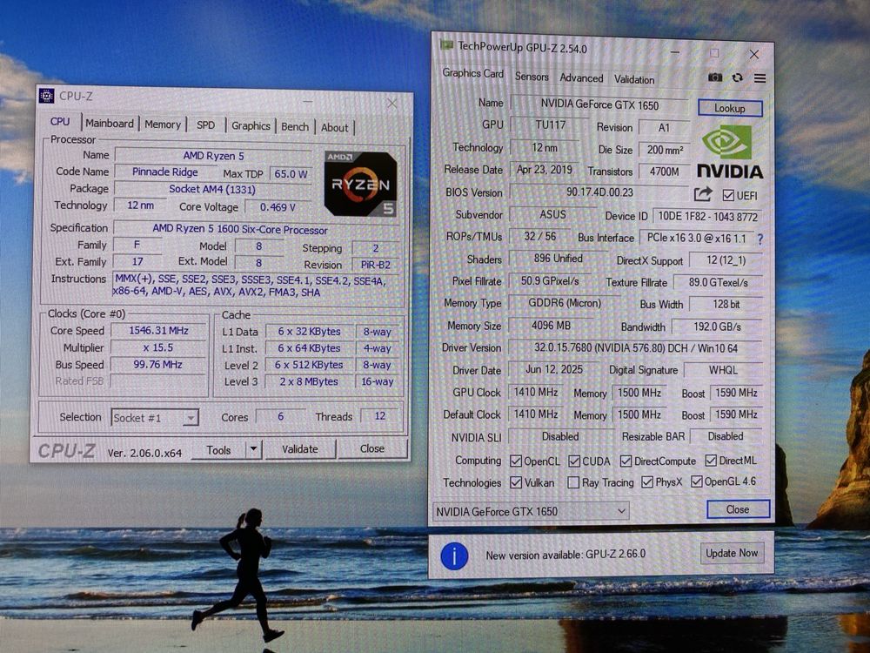
Task: Toggle the Vulkan checkbox
Action: coord(516,482)
